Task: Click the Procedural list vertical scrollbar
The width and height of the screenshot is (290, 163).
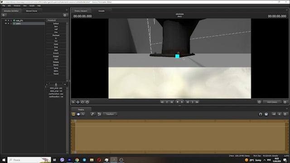Action: [67, 52]
